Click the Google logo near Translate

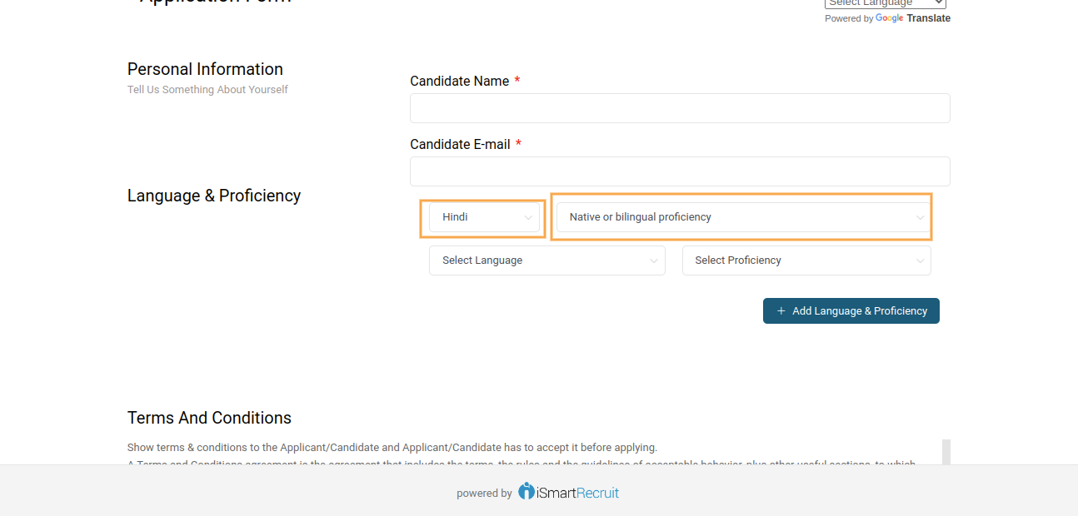889,18
